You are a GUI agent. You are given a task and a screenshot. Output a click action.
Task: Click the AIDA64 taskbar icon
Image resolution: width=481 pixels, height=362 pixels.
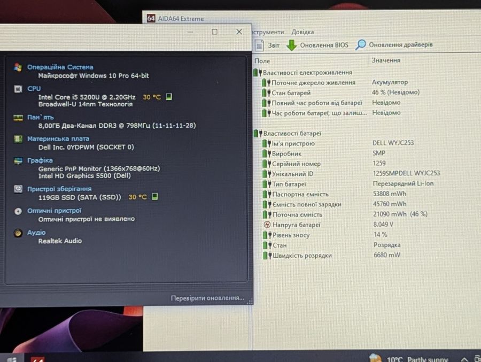[37, 359]
